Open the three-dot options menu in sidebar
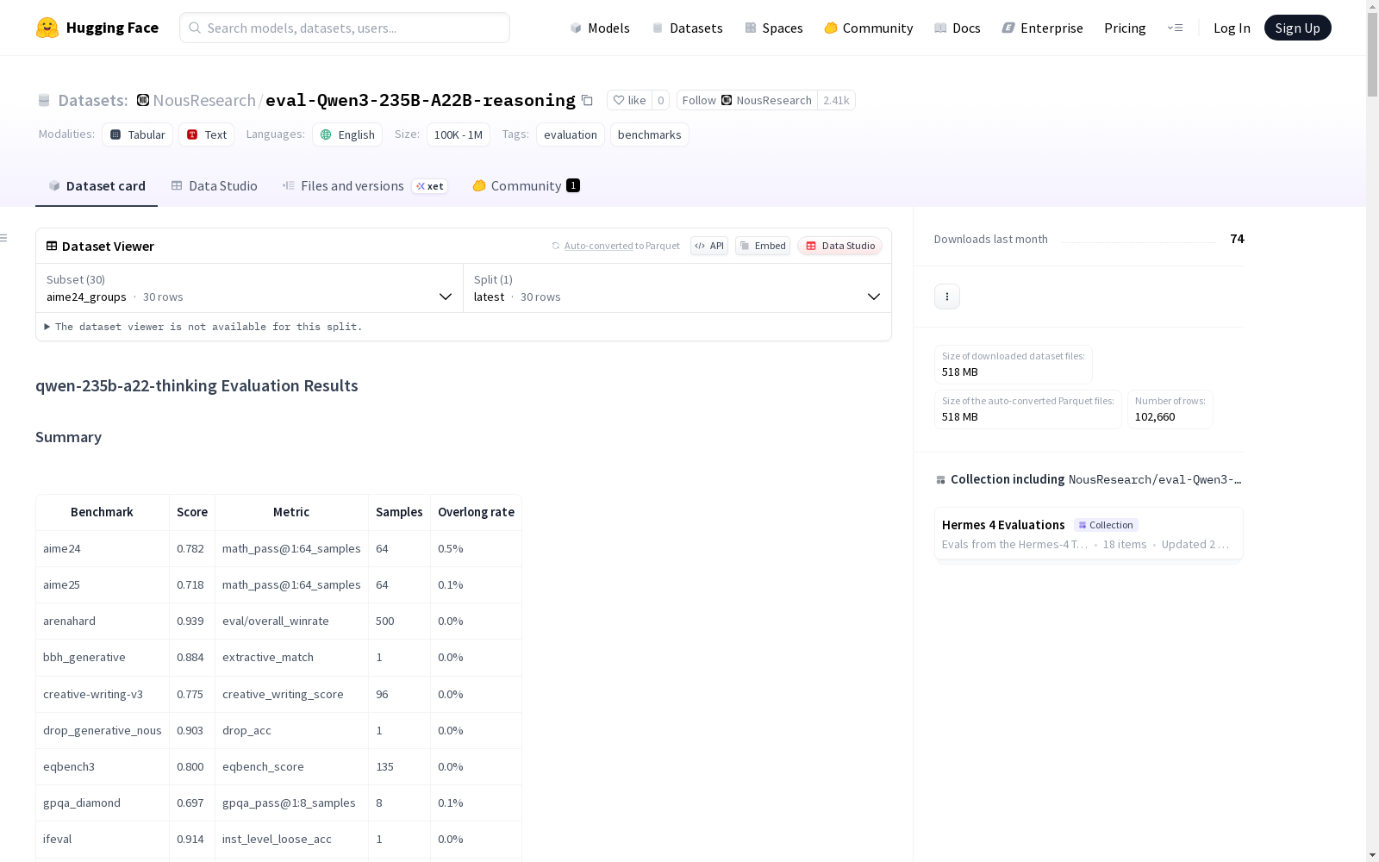Screen dimensions: 1379x862 coord(947,297)
